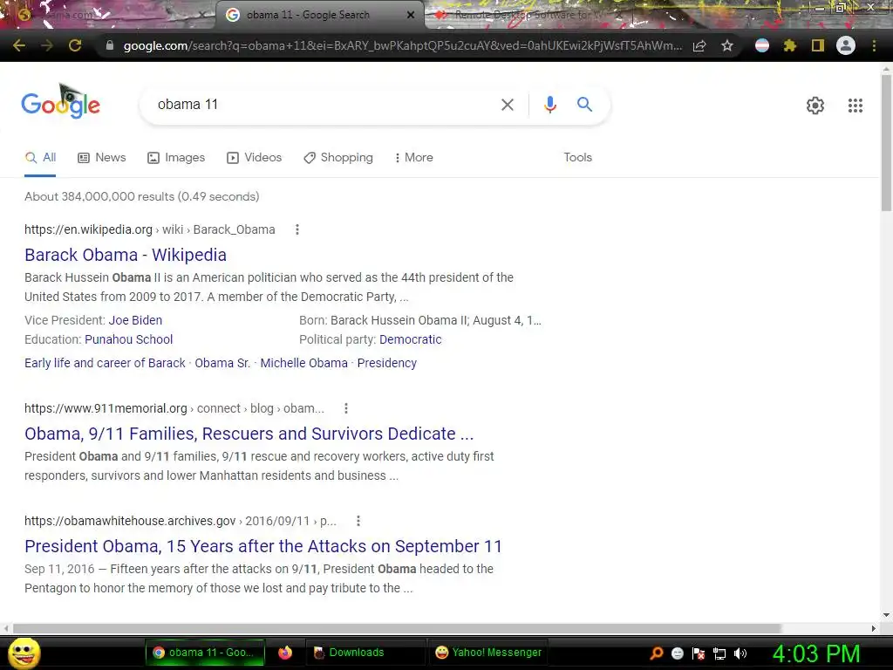Open the Presidency sitelink
The image size is (893, 670).
click(x=386, y=363)
